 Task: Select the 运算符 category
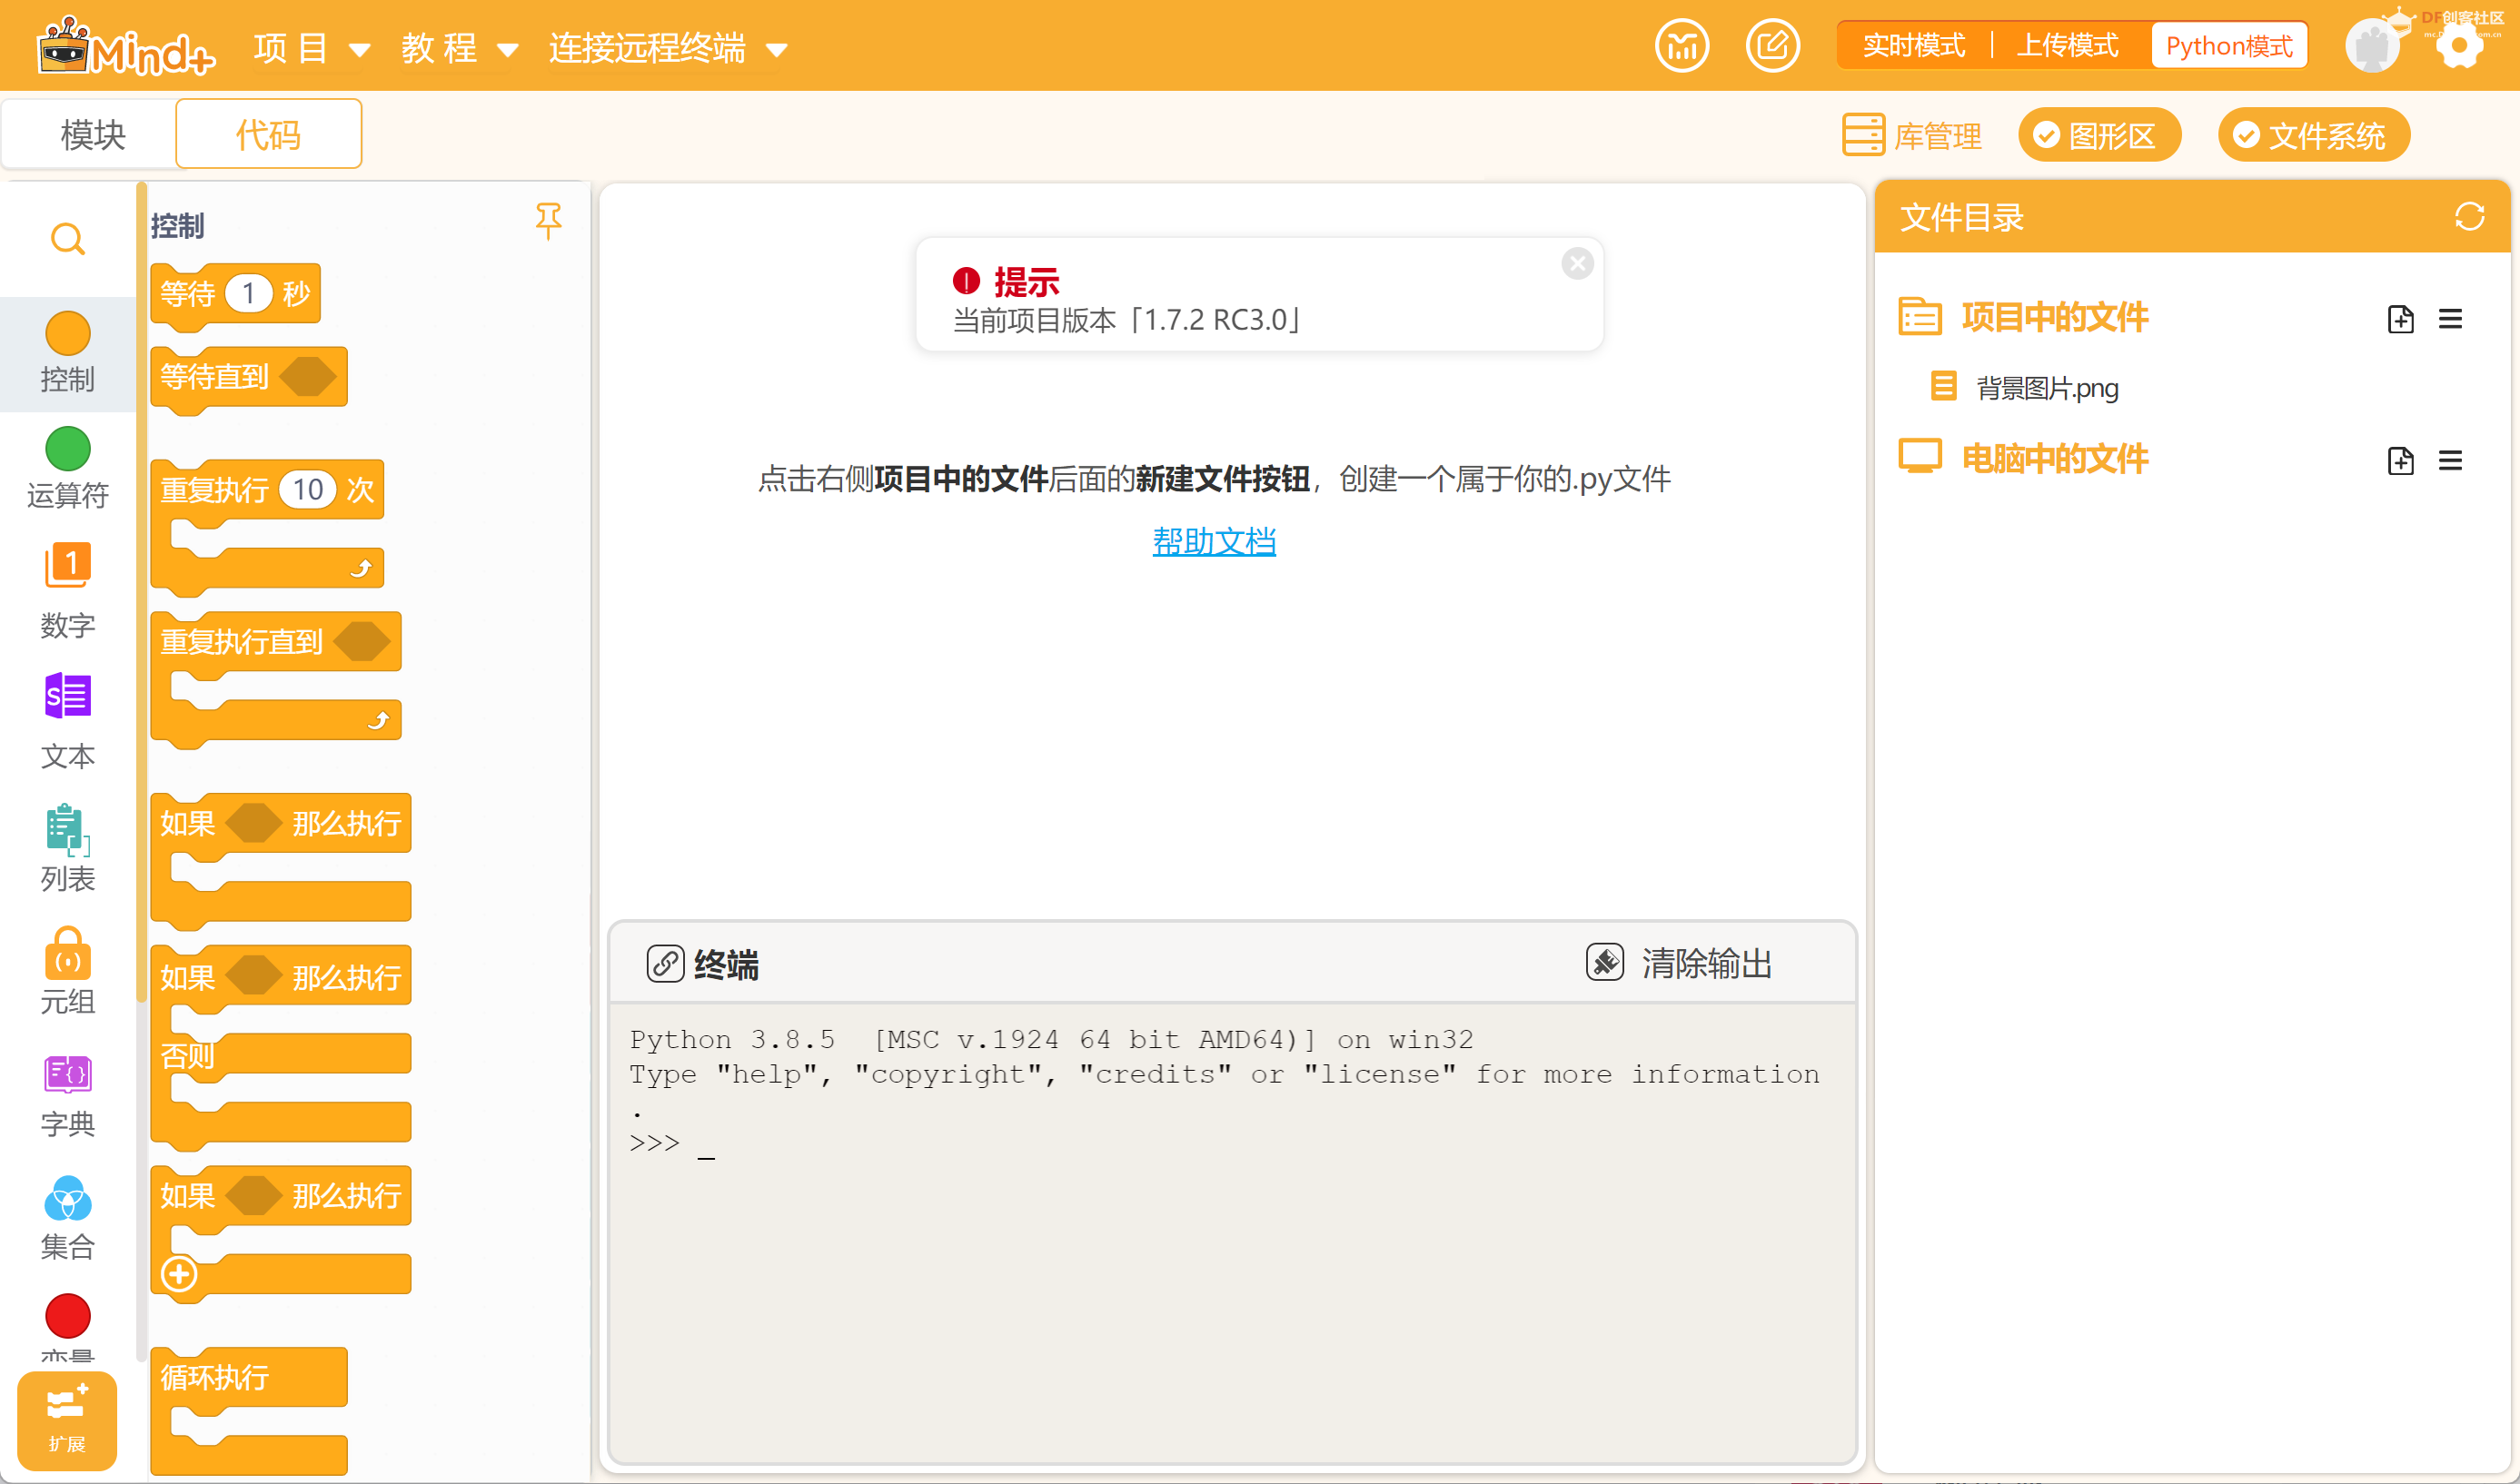[x=67, y=468]
